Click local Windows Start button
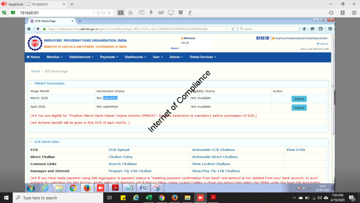Viewport: 360px width, 203px height. point(6,198)
